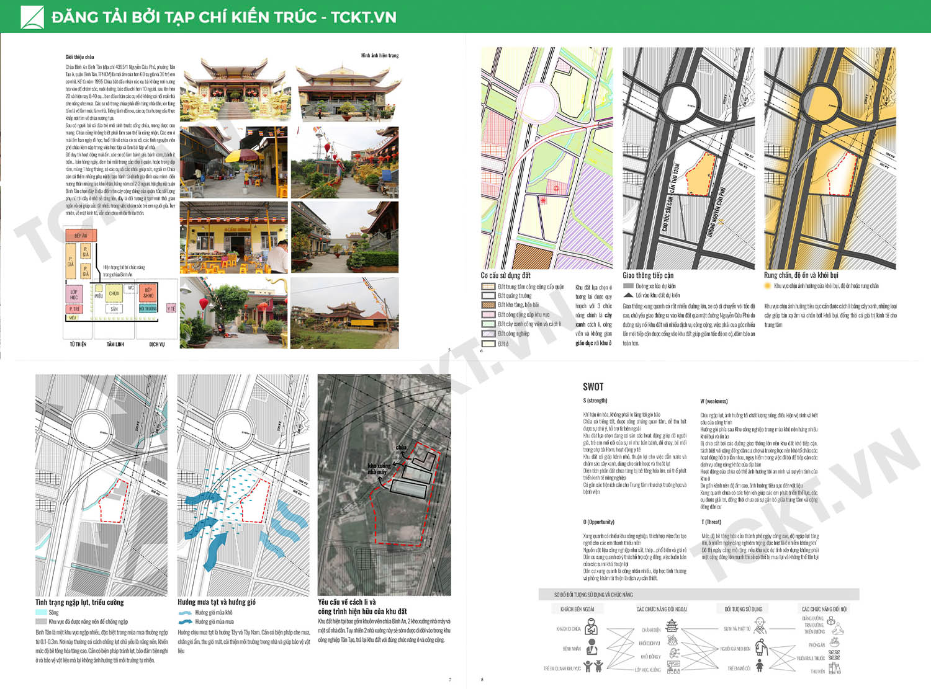Screen dimensions: 931x689
Task: Click the Tình trạng ngập lụt flood map
Action: (x=102, y=485)
